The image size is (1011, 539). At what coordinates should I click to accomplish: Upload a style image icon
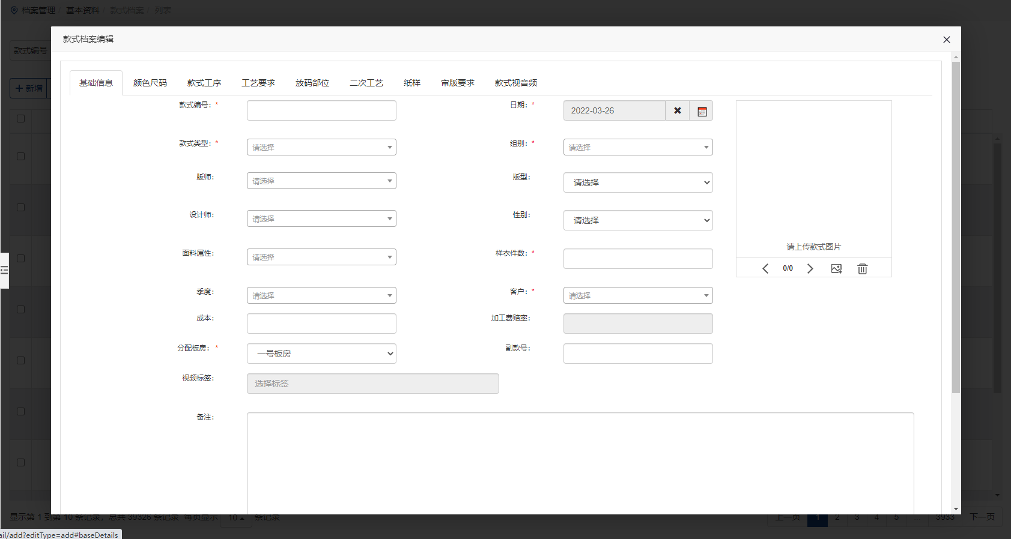coord(836,268)
